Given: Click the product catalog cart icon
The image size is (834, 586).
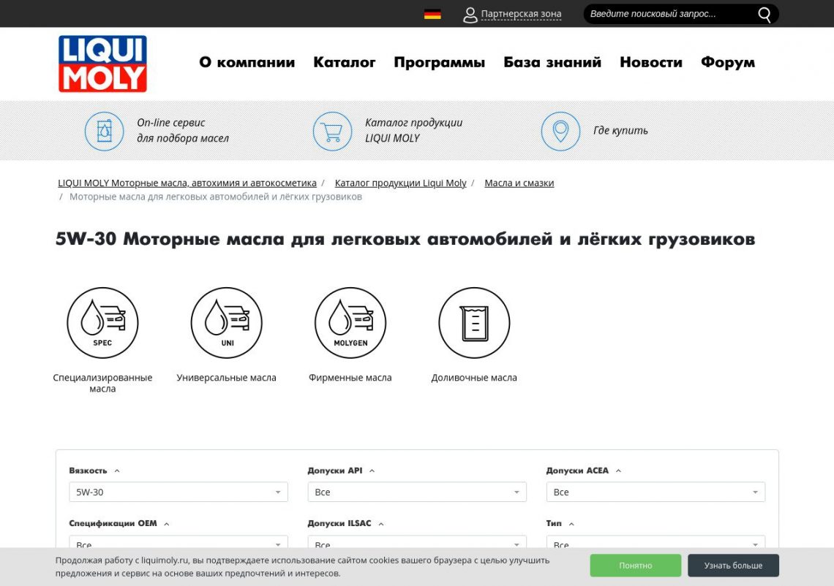Looking at the screenshot, I should pyautogui.click(x=332, y=131).
